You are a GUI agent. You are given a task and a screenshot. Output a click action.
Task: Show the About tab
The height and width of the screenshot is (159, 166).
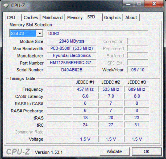[131, 17]
